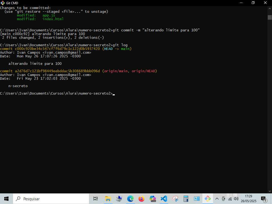Open the volume speaker control

tap(236, 199)
